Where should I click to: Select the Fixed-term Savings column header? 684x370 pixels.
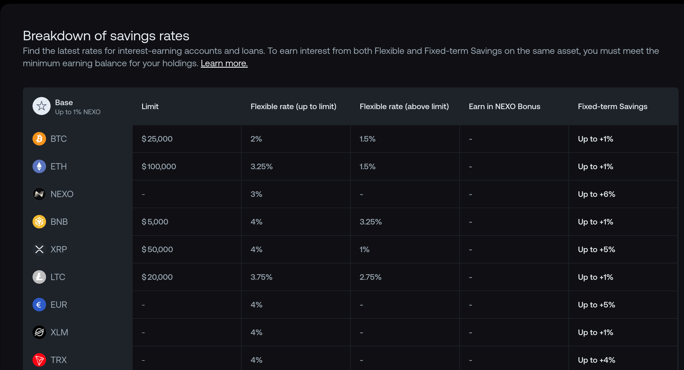point(612,106)
